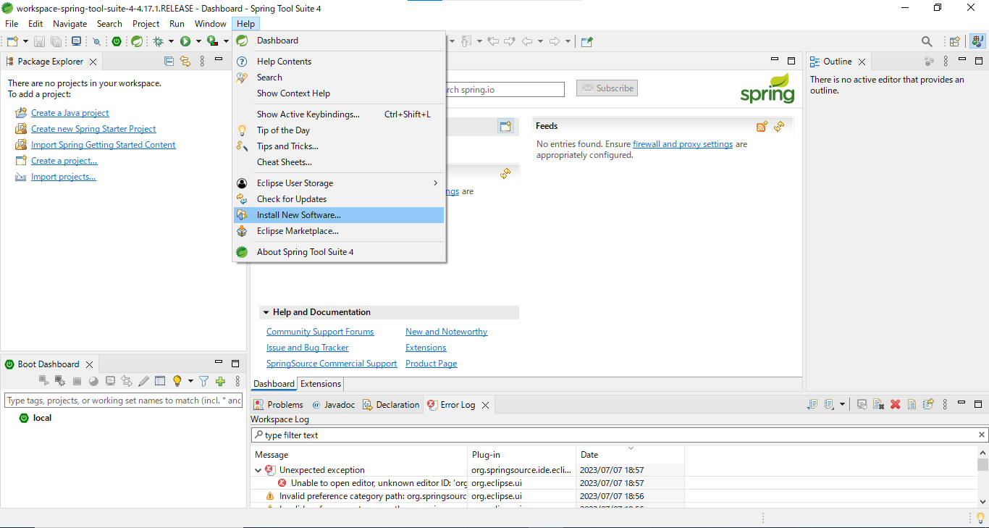Click the Boot Dashboard tag filter field

pyautogui.click(x=124, y=401)
